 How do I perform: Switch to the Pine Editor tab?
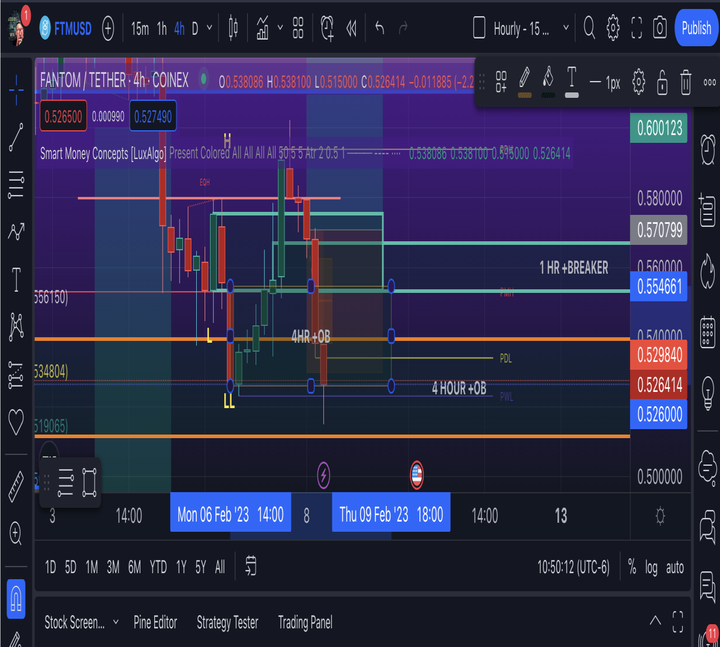click(x=155, y=622)
